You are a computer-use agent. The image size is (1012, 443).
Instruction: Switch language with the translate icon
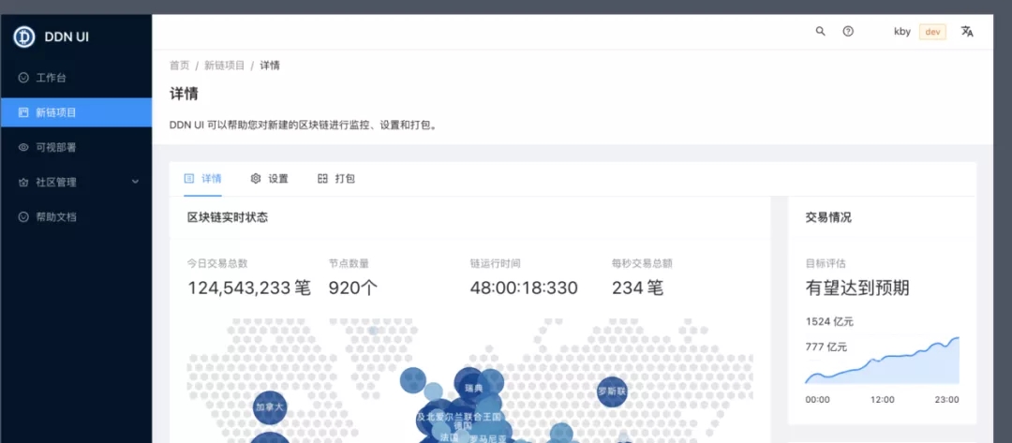967,31
